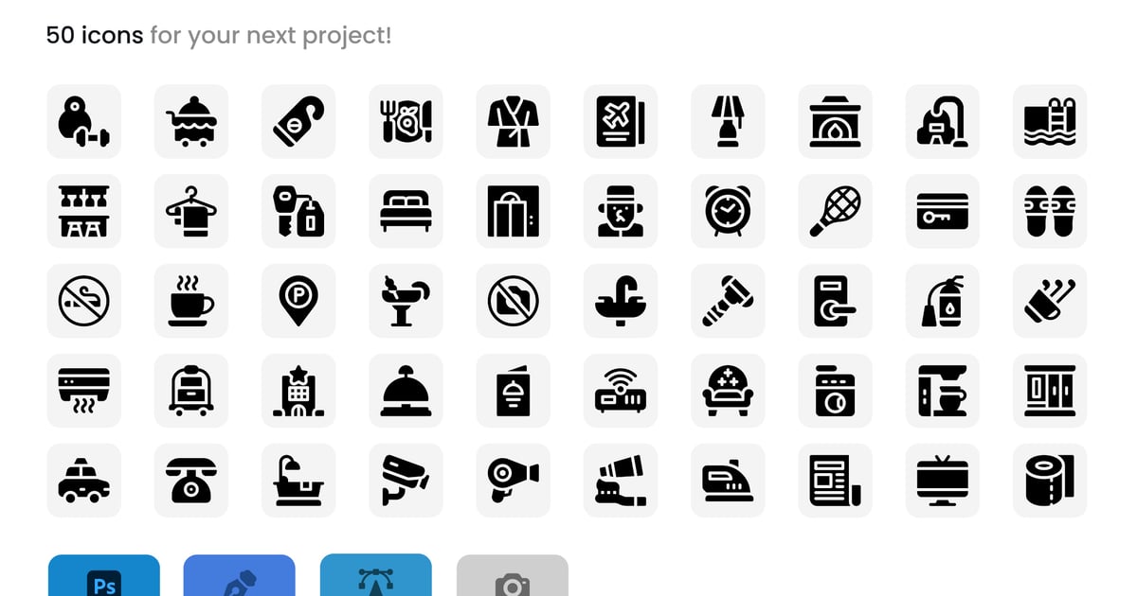
Task: Click the no smoking icon
Action: tap(83, 301)
